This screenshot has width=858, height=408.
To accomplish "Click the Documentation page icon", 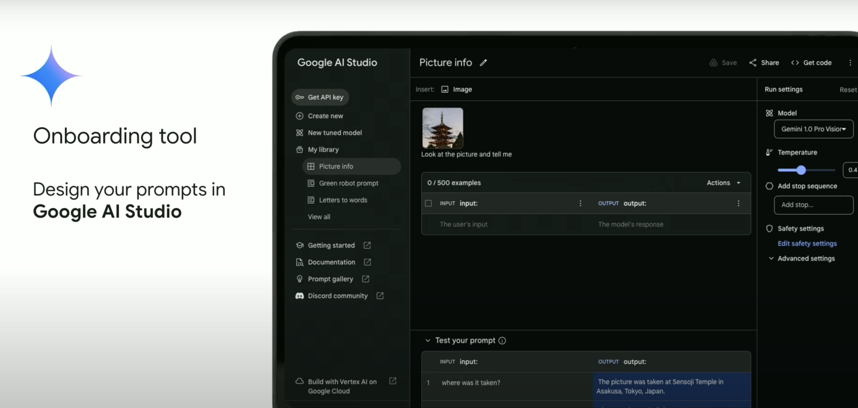I will pyautogui.click(x=300, y=262).
